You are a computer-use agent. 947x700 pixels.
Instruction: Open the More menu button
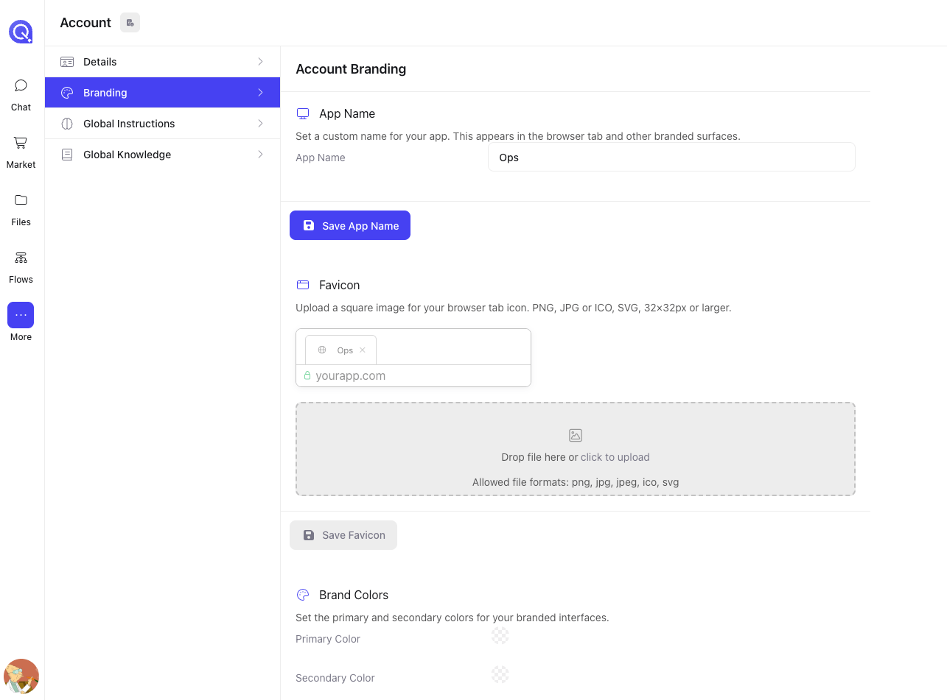[x=21, y=315]
